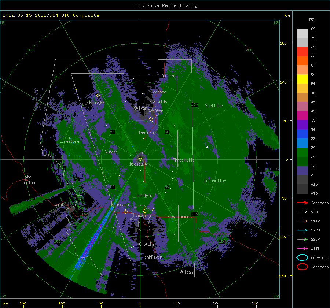
Task: Click the yellow diamond marker at RockyMH
Action: tap(98, 96)
